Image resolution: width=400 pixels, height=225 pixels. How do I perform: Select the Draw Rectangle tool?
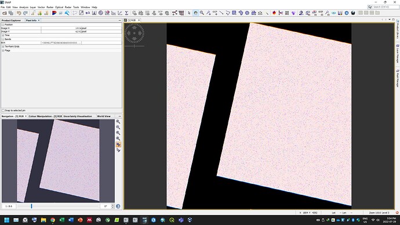(234, 13)
